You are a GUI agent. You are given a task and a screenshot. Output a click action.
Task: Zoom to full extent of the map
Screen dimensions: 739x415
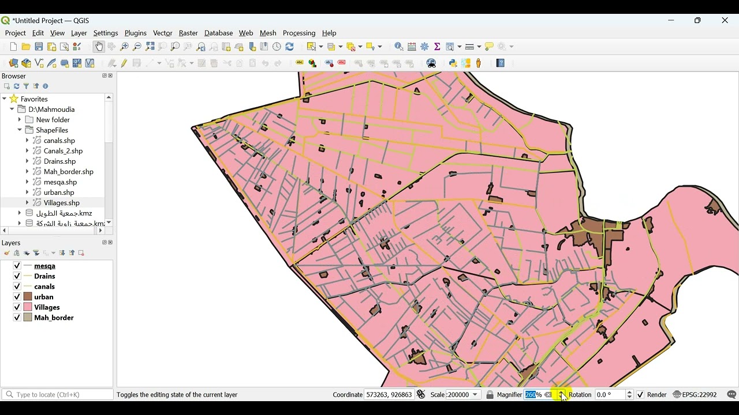150,47
